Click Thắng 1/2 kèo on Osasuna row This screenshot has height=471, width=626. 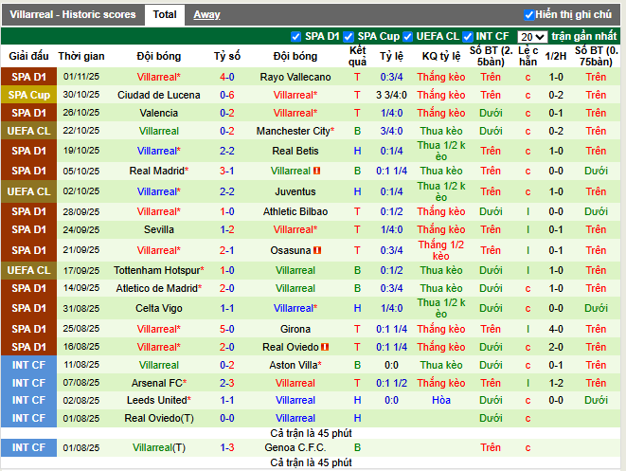440,250
